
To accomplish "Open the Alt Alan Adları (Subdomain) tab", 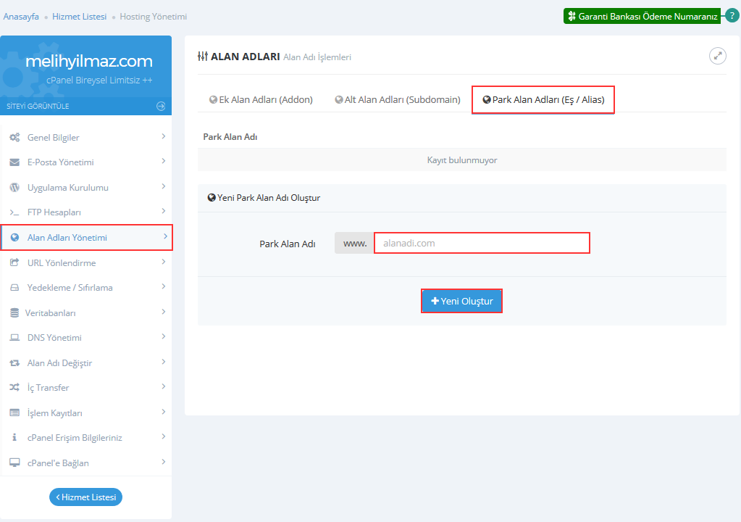I will (x=398, y=100).
